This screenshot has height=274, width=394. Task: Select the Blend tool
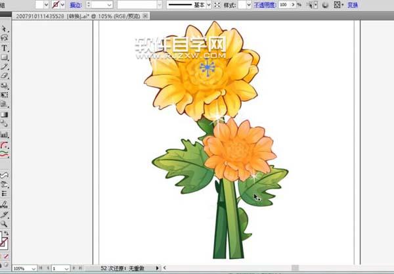[x=4, y=124]
